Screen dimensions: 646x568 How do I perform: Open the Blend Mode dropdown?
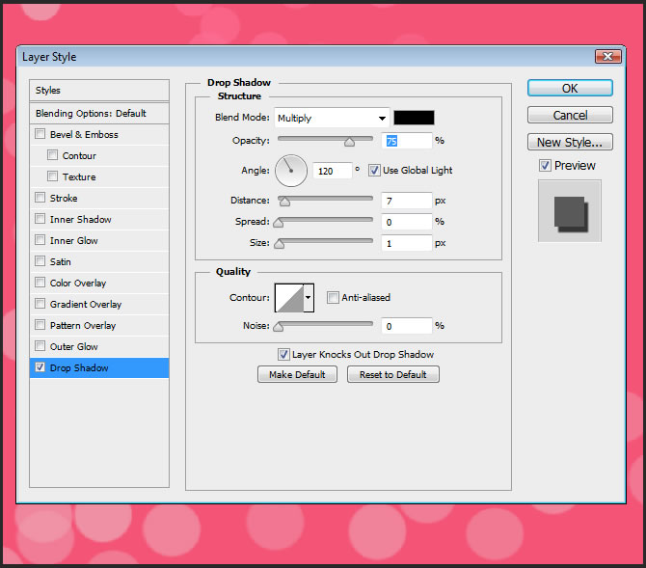coord(331,118)
